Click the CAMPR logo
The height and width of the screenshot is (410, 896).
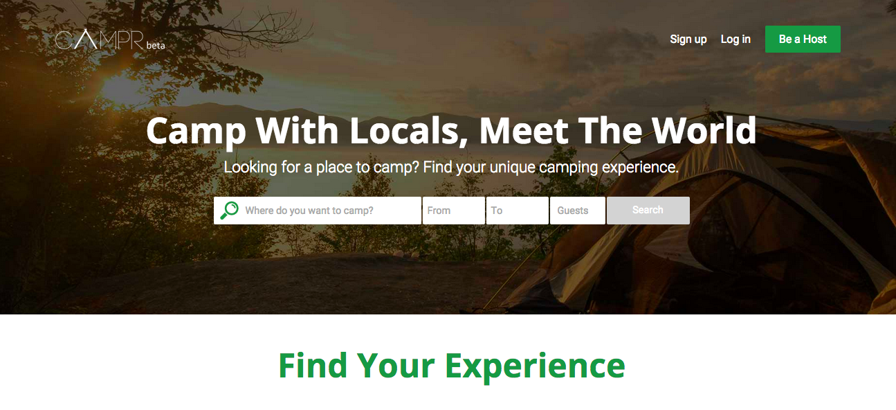100,39
